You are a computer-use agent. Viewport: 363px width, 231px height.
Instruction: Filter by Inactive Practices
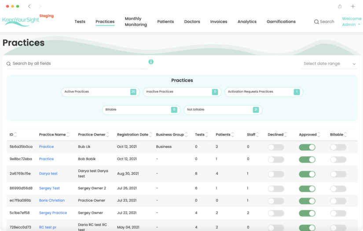182,92
